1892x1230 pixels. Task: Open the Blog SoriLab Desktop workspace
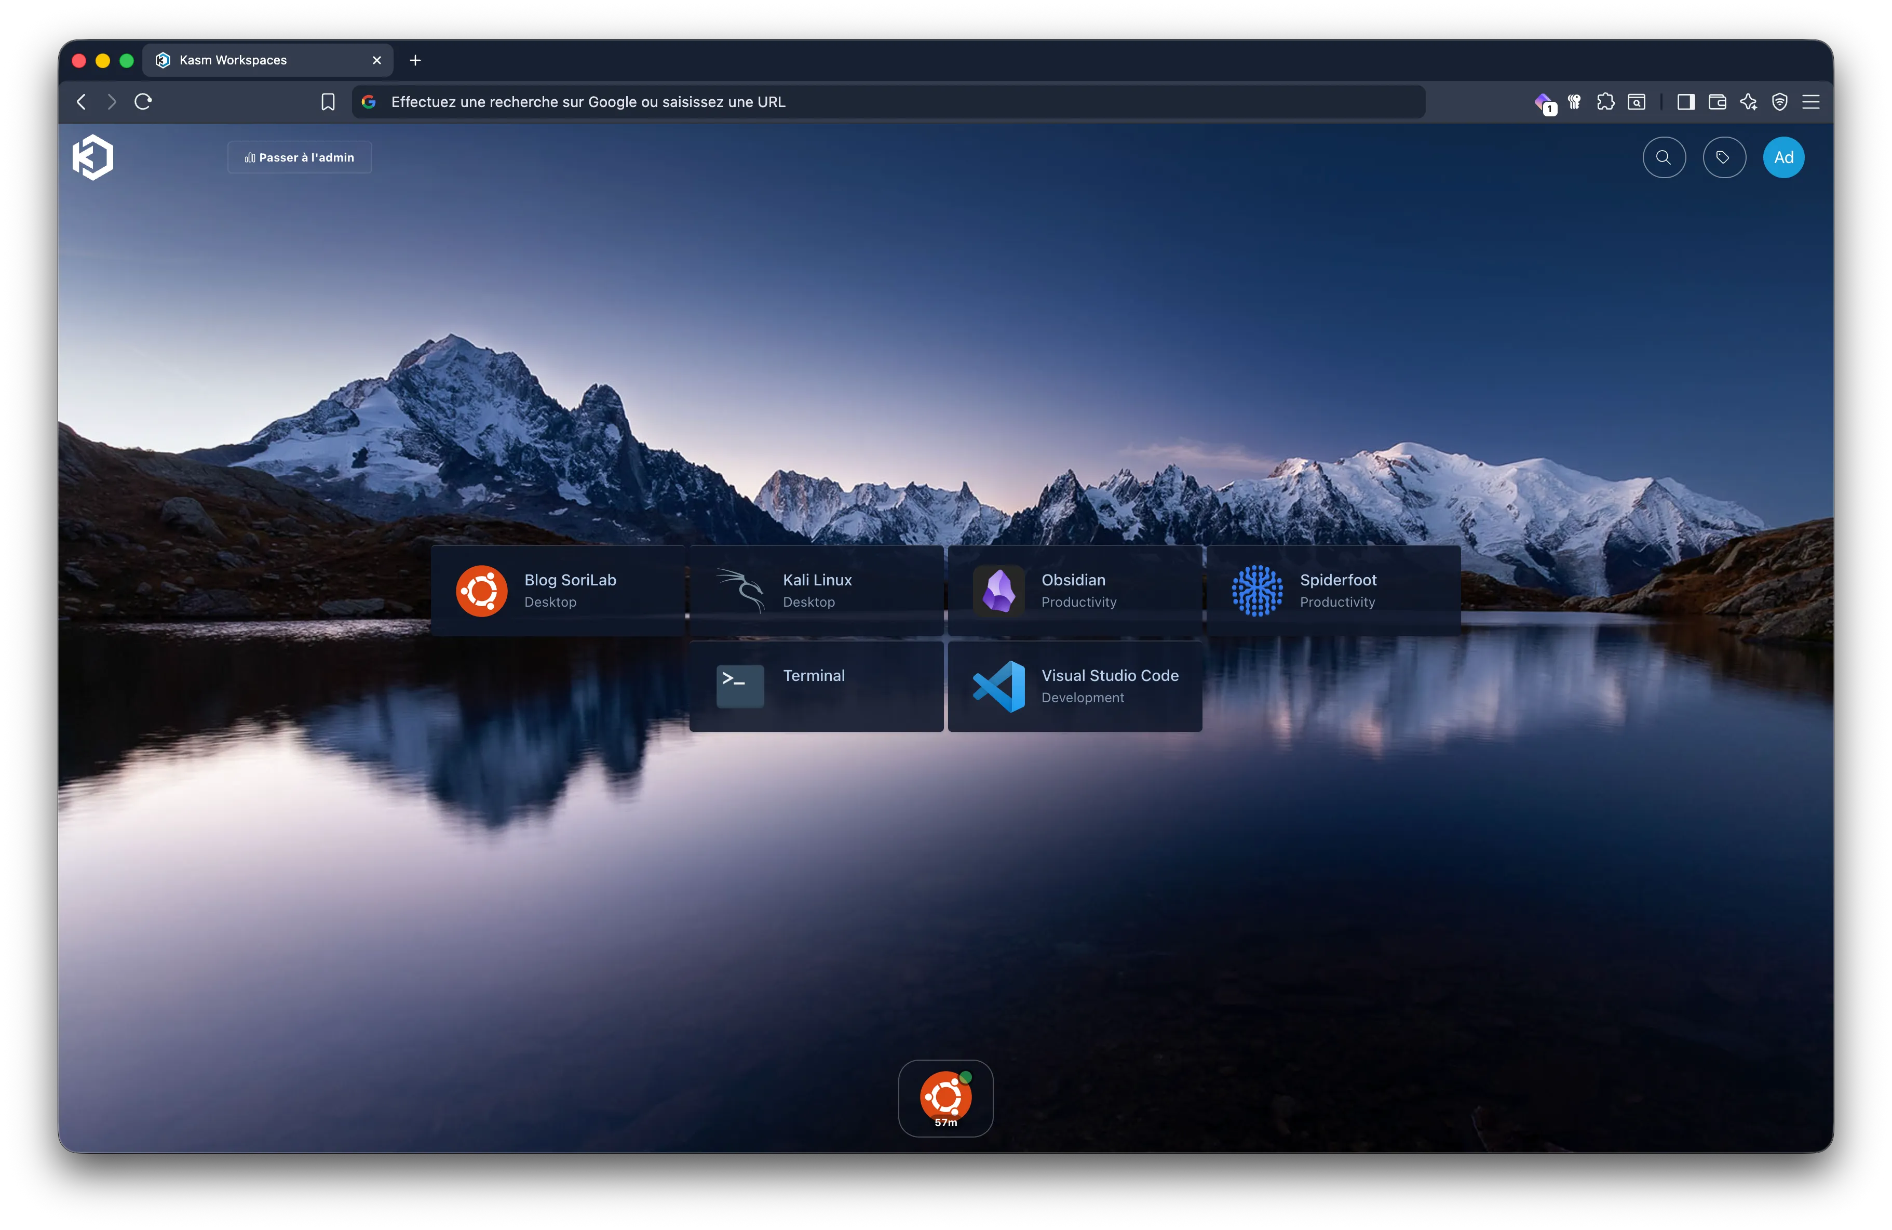pyautogui.click(x=558, y=590)
